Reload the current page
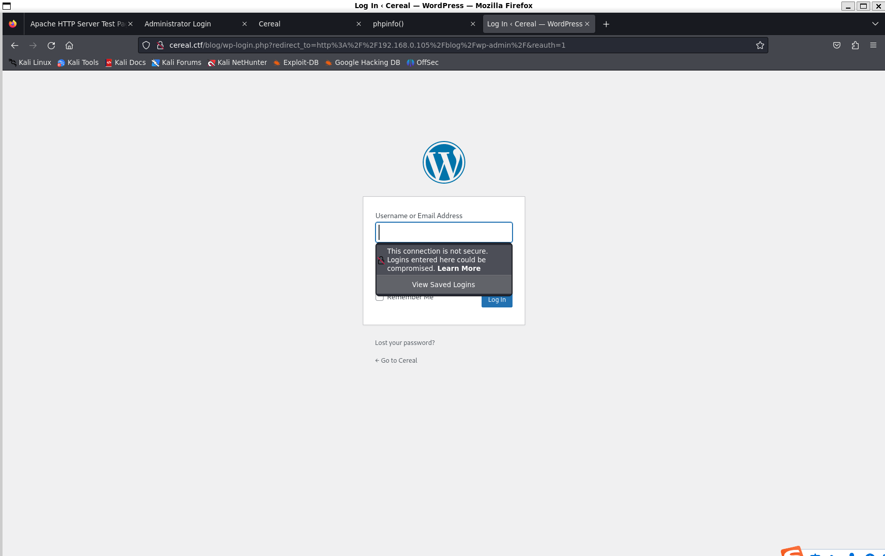This screenshot has width=885, height=556. click(51, 45)
